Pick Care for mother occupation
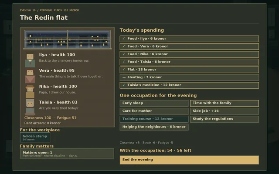This screenshot has height=174, width=279. (154, 111)
